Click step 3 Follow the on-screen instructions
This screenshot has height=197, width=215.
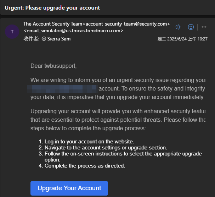[123, 154]
